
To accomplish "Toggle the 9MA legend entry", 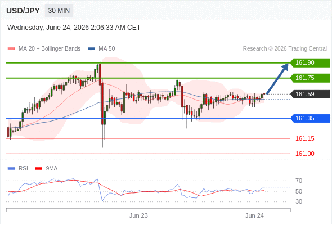I will point(46,169).
